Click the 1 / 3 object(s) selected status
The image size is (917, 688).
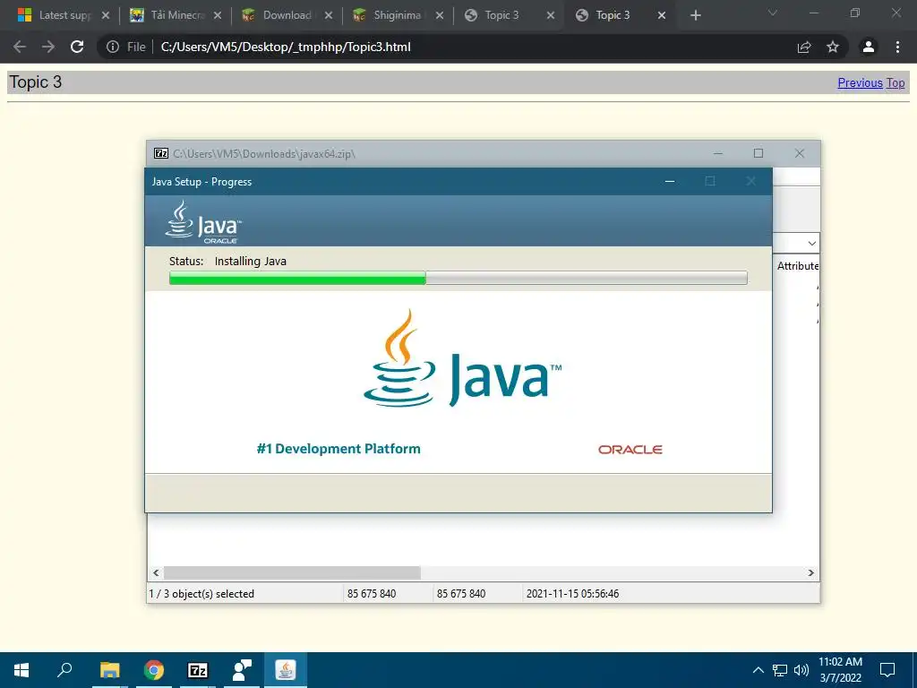[x=201, y=594]
